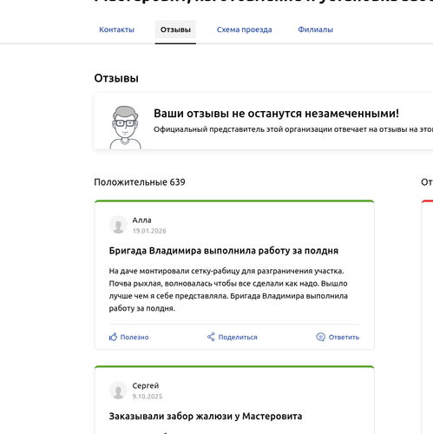This screenshot has height=434, width=433.
Task: Click reviewer name Алла
Action: coord(141,220)
